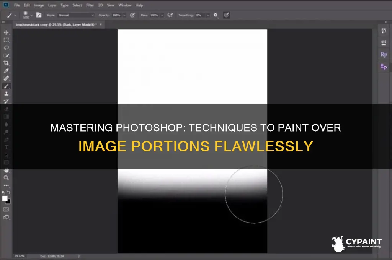Select the Quick Selection tool
392x260 pixels.
[6, 55]
